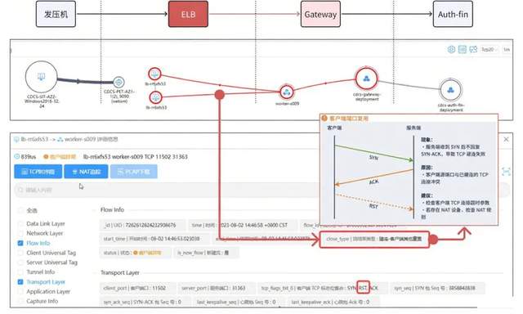Click the topology layout icon beside Top20
Screen dimensions: 523x314
point(473,49)
